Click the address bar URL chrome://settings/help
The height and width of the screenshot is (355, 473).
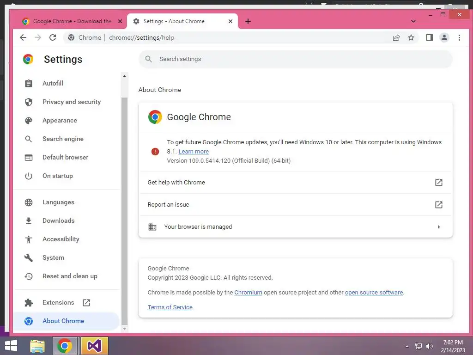(141, 38)
